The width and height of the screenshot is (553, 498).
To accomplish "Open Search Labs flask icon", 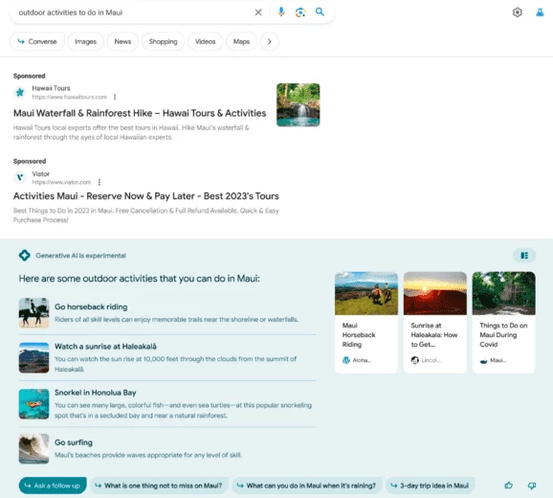I will coord(540,12).
